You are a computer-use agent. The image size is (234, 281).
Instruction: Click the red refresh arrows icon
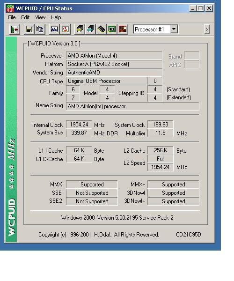(x=65, y=29)
